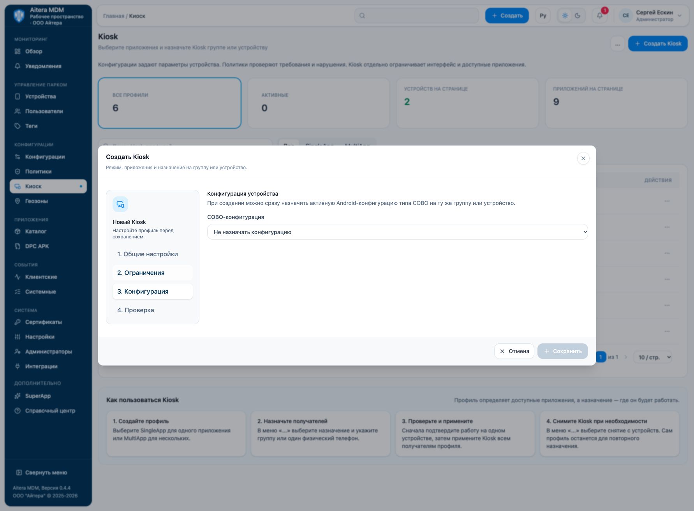
Task: Close the Создать Kiosk dialog
Action: pos(583,158)
